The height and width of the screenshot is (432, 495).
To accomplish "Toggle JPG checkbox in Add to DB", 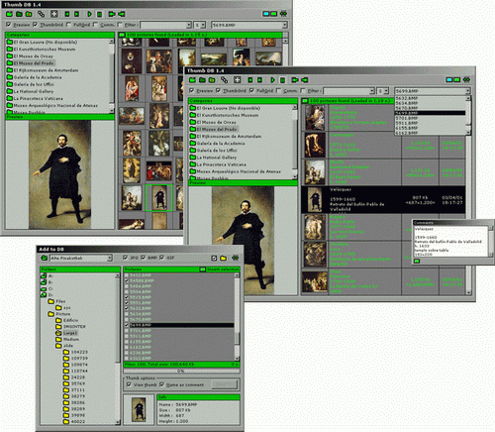I will [125, 258].
